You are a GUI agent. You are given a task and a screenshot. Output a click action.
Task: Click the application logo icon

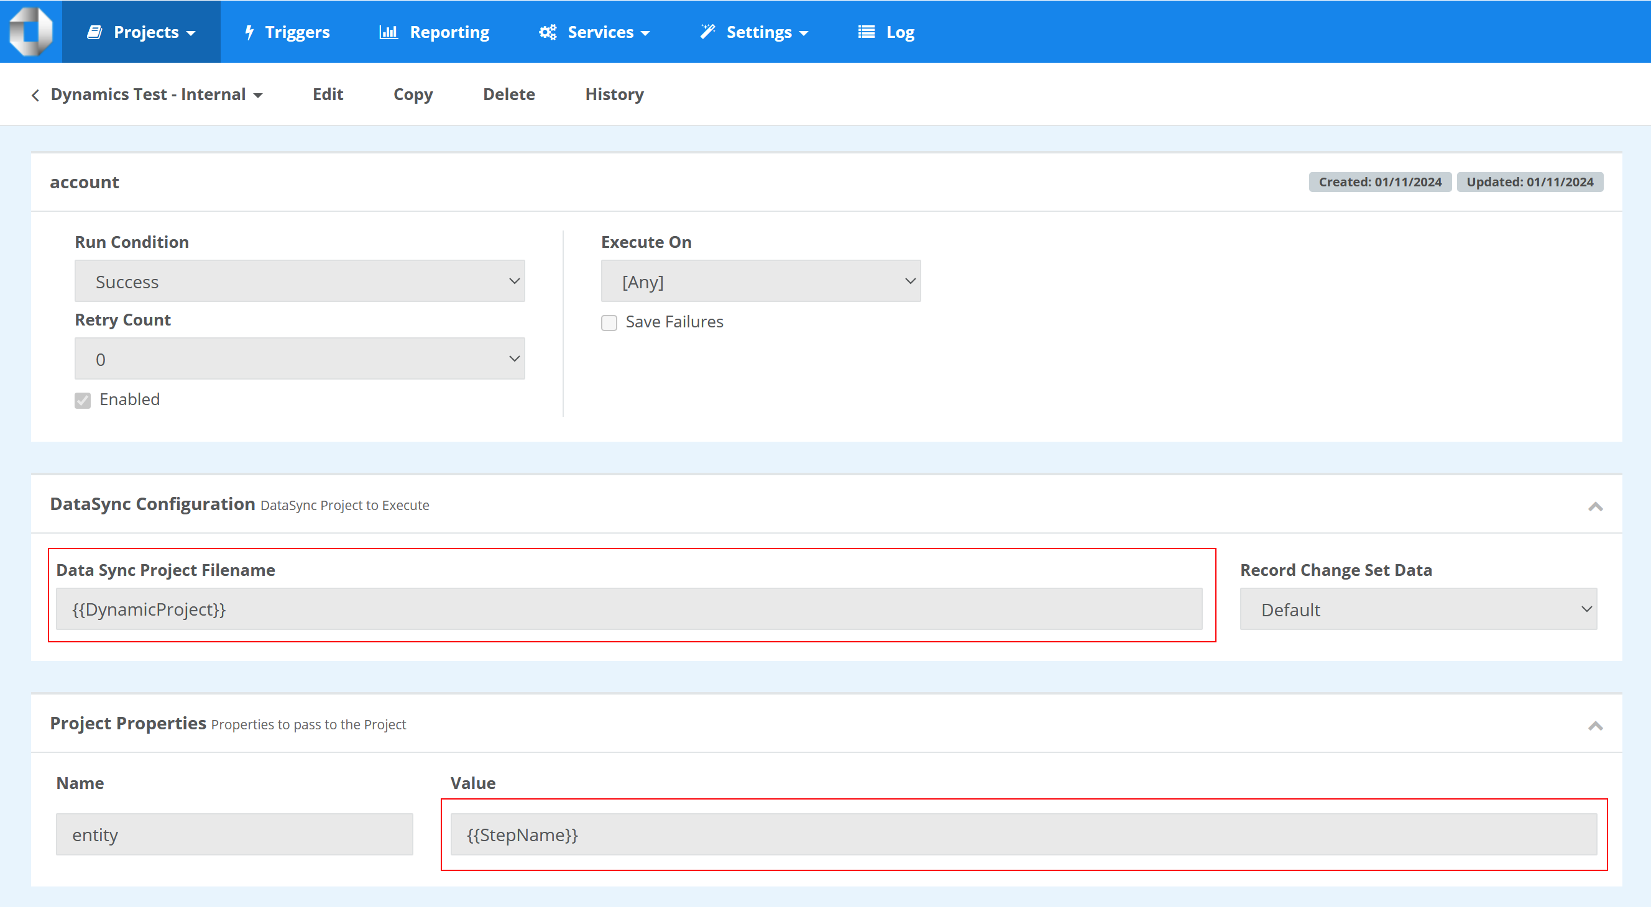click(x=30, y=32)
